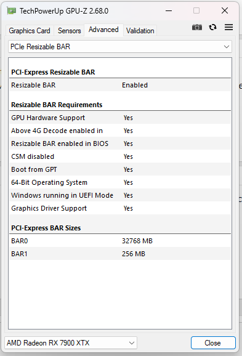Select the GPU Hardware Support row

click(x=120, y=118)
